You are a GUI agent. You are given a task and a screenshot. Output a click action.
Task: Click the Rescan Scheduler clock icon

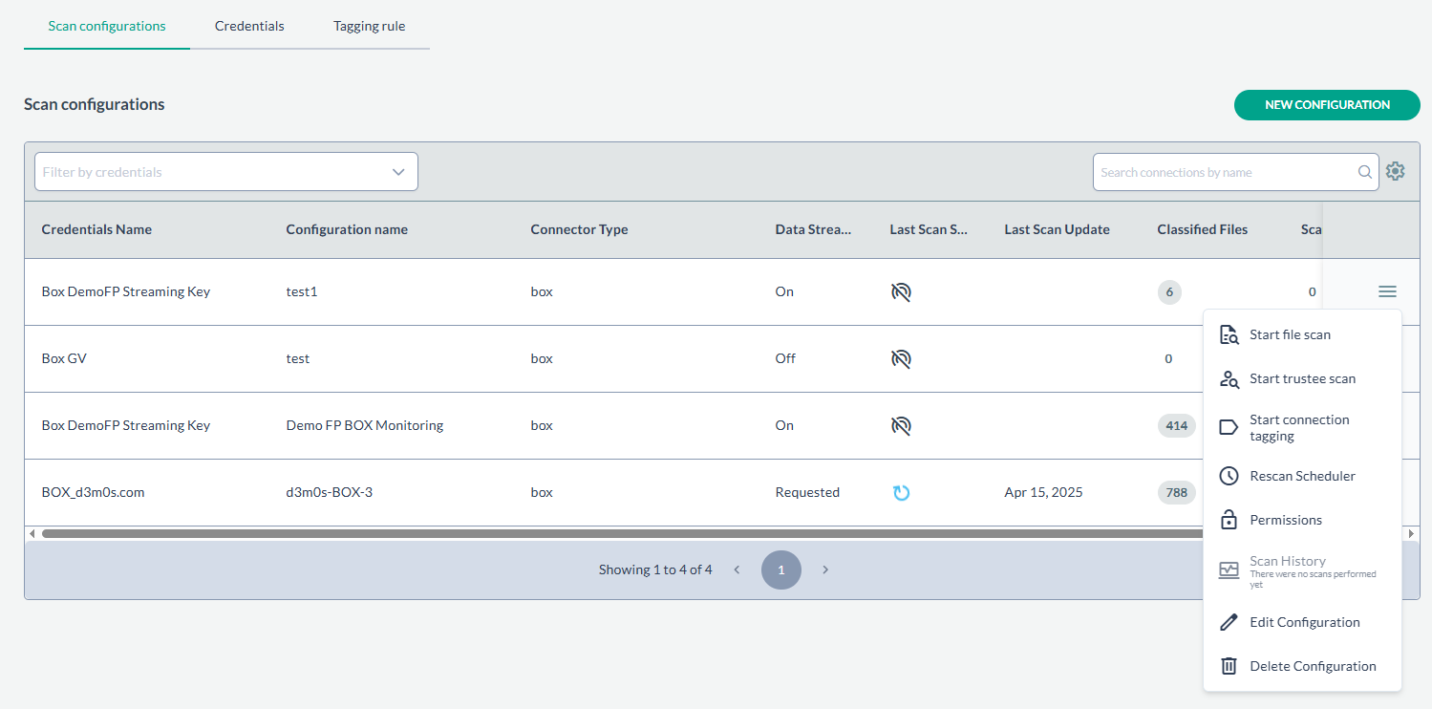(1229, 476)
